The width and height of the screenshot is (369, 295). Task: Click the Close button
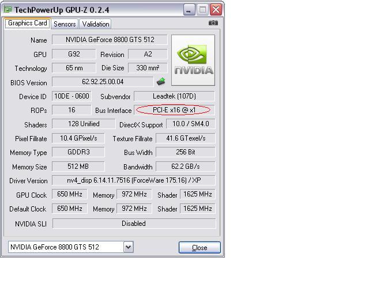click(199, 248)
